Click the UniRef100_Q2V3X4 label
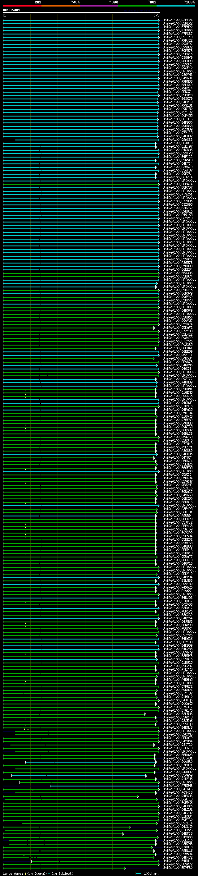The image size is (198, 876). click(178, 64)
